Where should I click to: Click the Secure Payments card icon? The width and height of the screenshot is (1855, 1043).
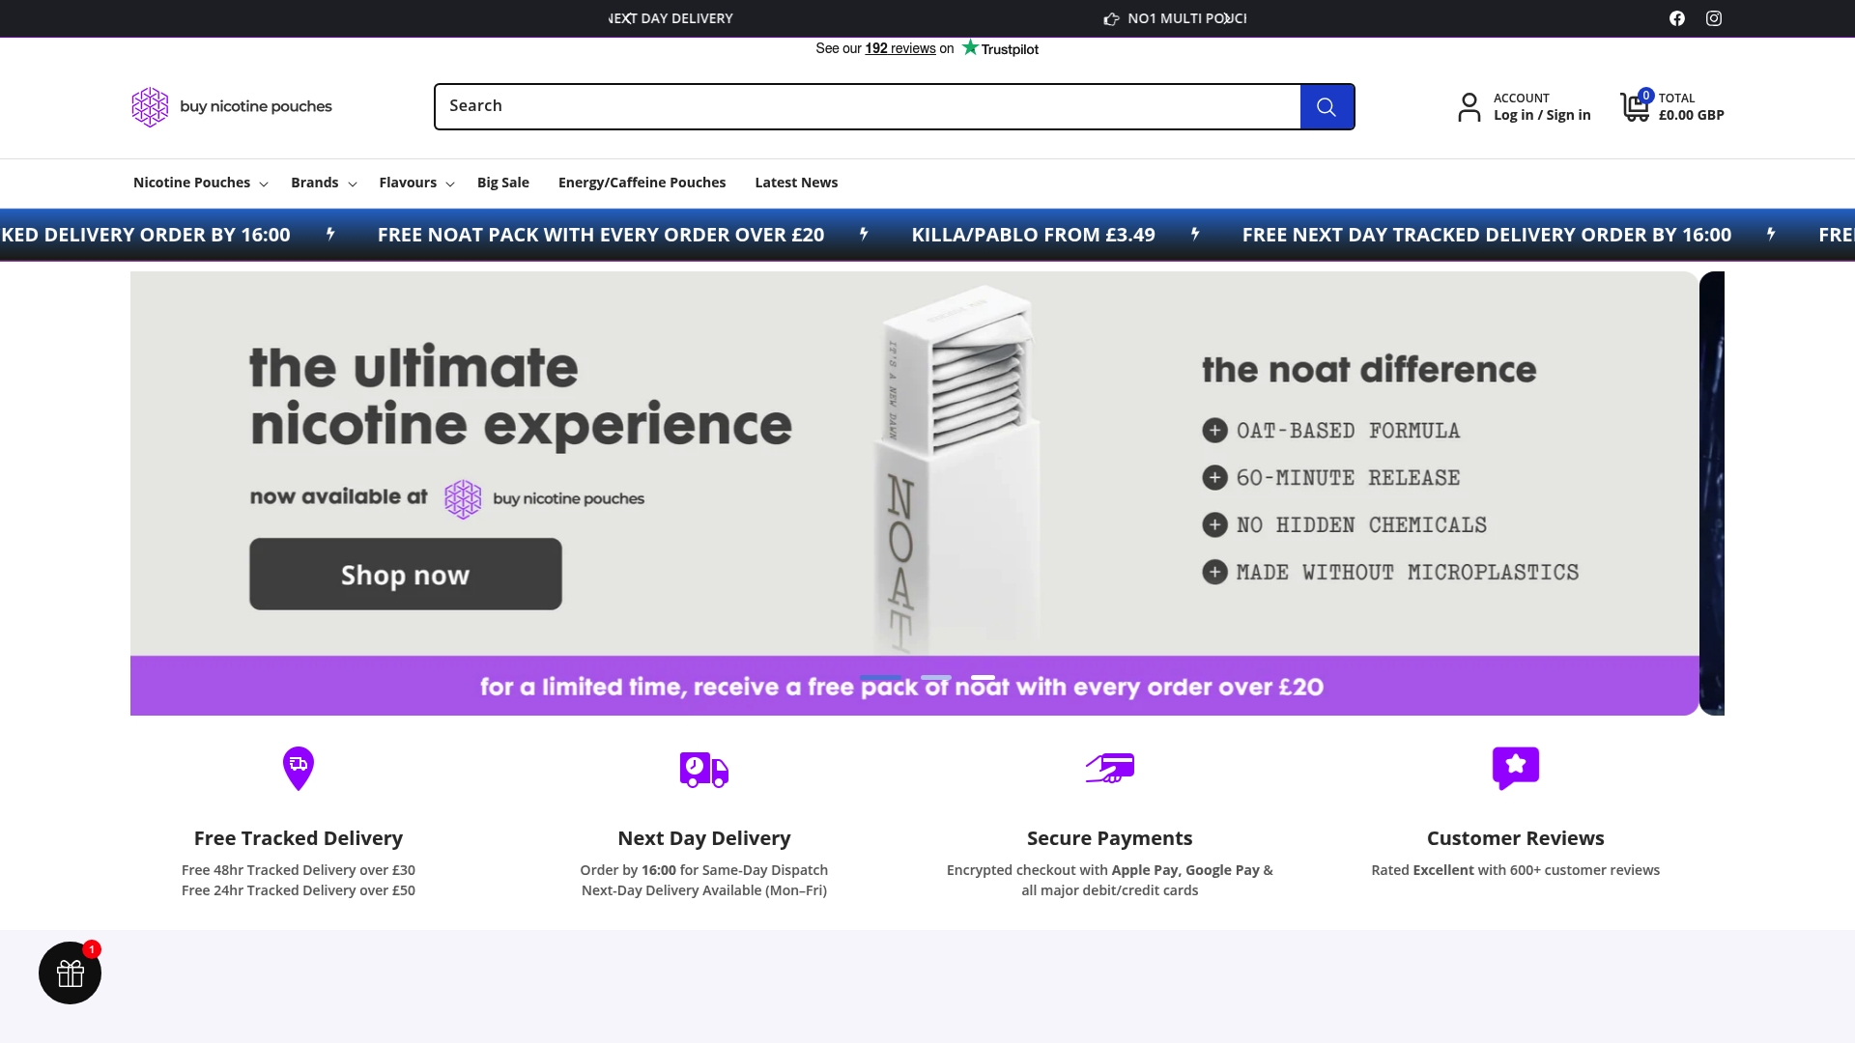(1109, 768)
